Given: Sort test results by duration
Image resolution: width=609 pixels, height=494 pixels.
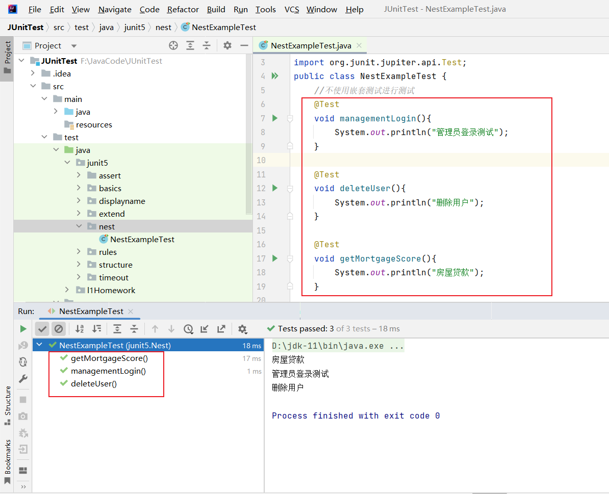Looking at the screenshot, I should click(96, 329).
